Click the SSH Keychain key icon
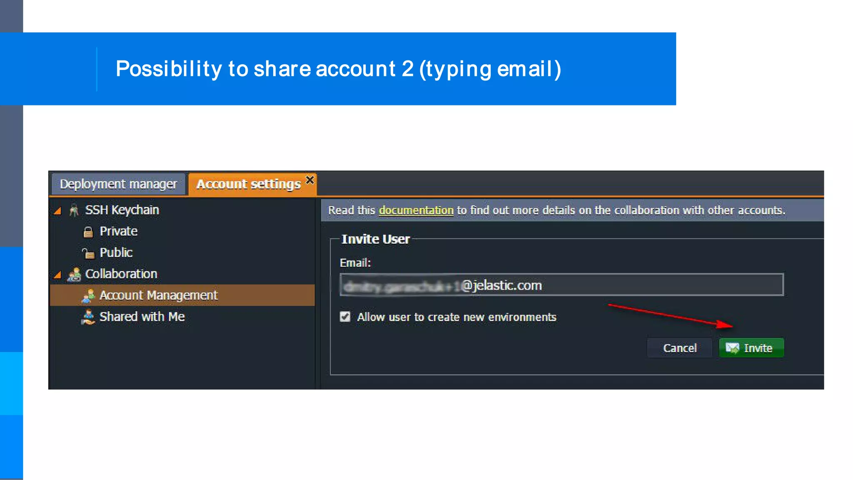 [x=74, y=210]
